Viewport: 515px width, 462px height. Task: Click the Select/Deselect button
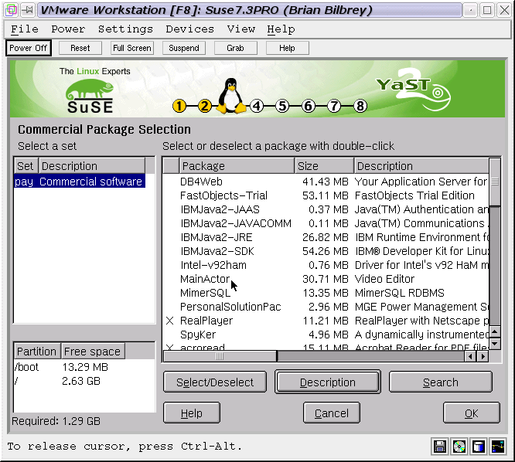(214, 382)
